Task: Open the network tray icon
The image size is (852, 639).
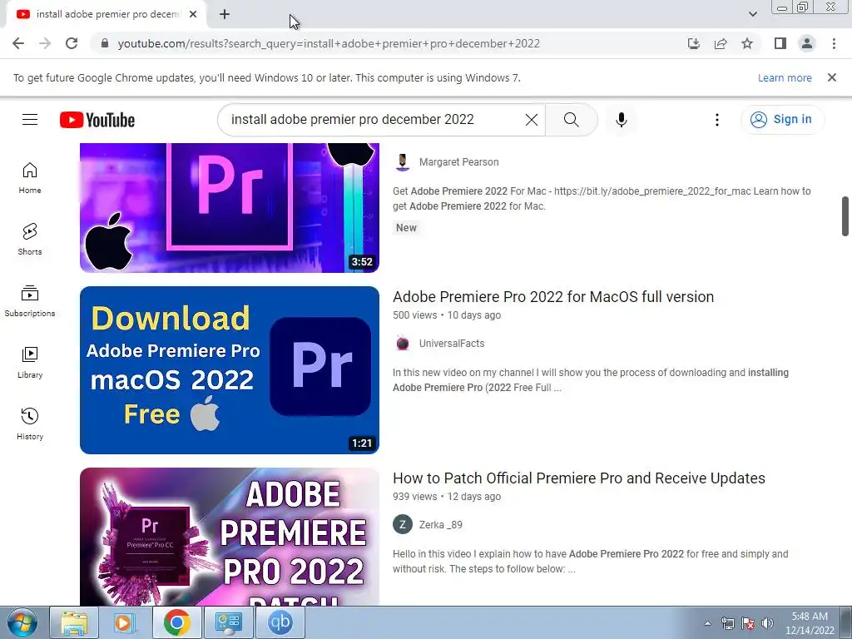Action: [x=727, y=623]
